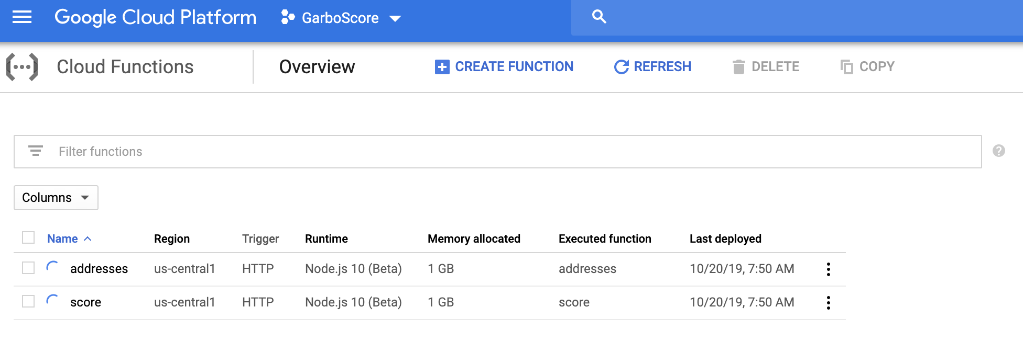Click the Cloud Functions logo icon

[x=22, y=67]
